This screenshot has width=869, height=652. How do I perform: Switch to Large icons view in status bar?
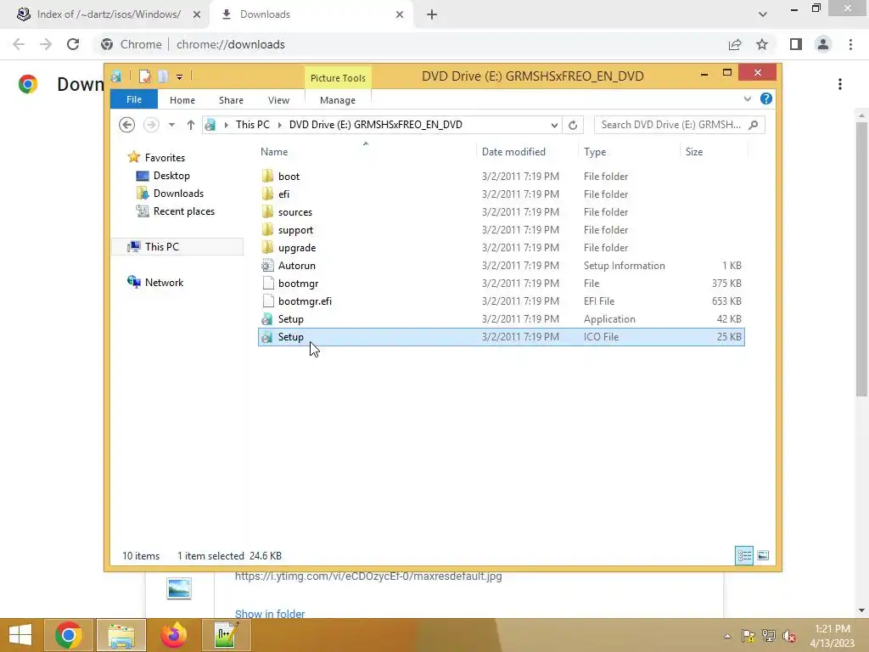[763, 555]
